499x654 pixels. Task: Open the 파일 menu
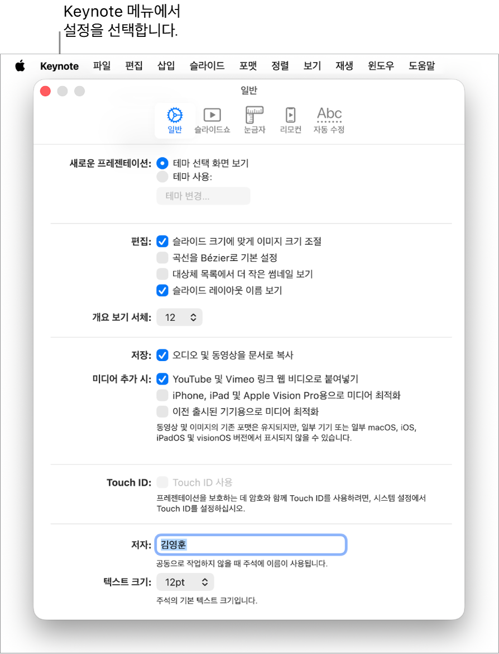pyautogui.click(x=102, y=66)
